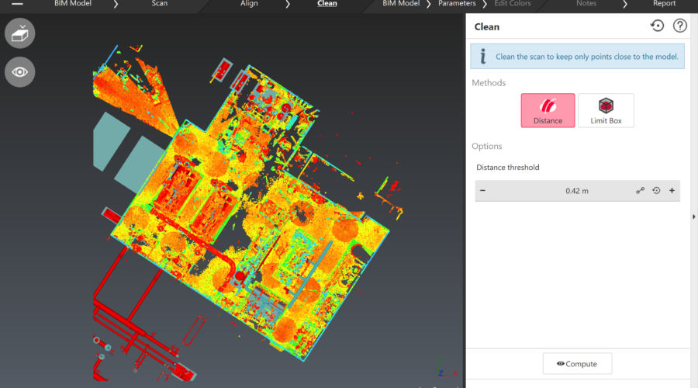Screen dimensions: 698x388
Task: Click the info banner about cleaning scan
Action: 578,57
